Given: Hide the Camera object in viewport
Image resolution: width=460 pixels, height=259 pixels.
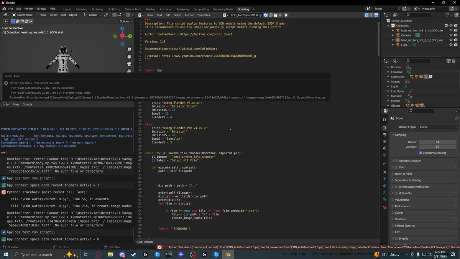Looking at the screenshot, I should pos(451,35).
